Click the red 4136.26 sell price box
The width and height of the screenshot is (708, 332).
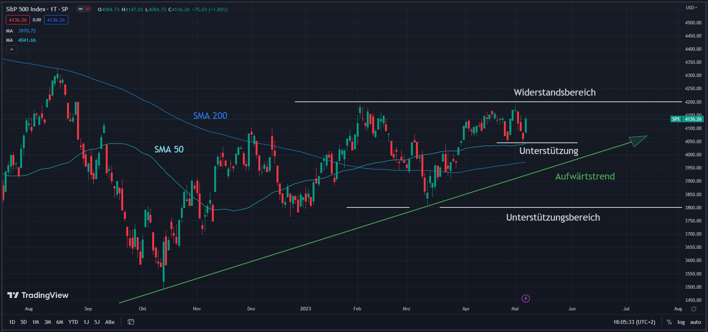click(x=18, y=20)
